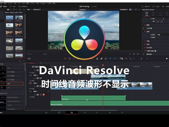Mute audio track A1 with M button

[x=44, y=95]
